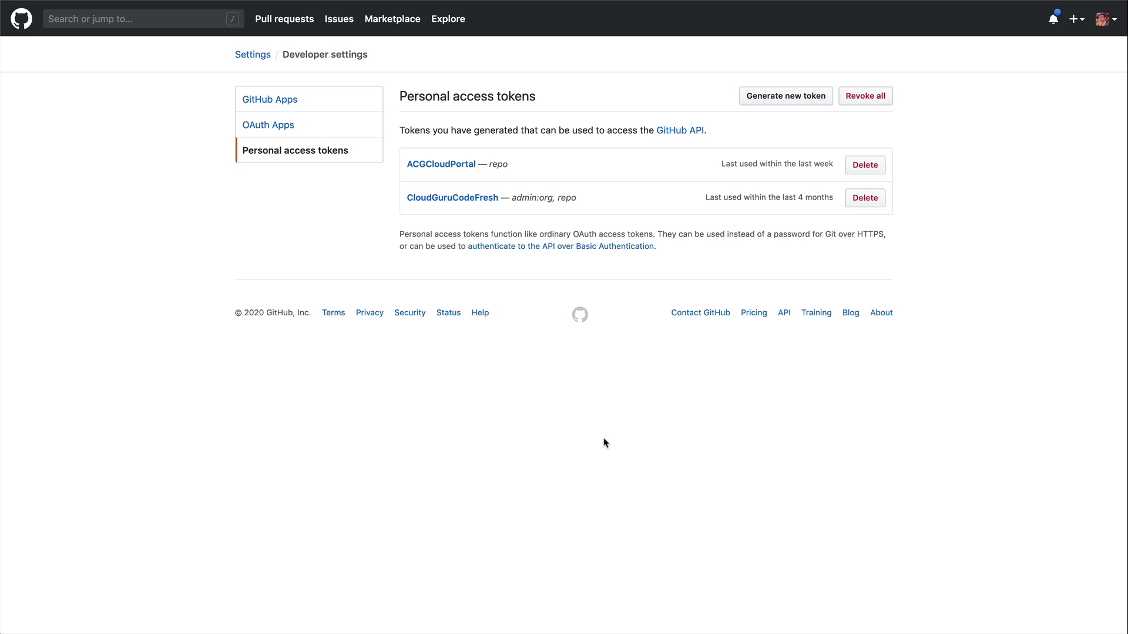This screenshot has height=634, width=1128.
Task: Select OAuth Apps in sidebar
Action: 268,125
